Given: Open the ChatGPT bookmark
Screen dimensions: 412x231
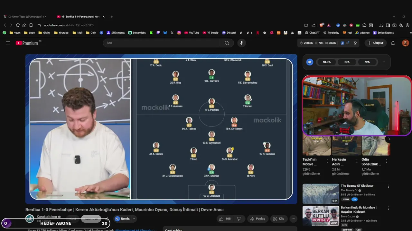Looking at the screenshot, I should [x=312, y=33].
